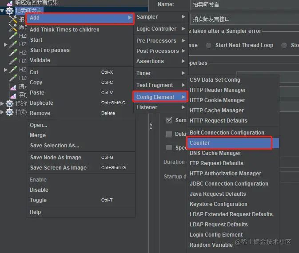Viewport: 299px width, 253px height.
Task: Choose Duplicate from the context menu
Action: point(81,103)
